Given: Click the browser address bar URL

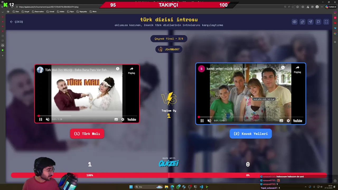Looking at the screenshot, I should (49, 7).
